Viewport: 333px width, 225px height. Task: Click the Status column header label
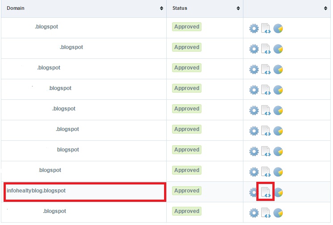click(180, 8)
